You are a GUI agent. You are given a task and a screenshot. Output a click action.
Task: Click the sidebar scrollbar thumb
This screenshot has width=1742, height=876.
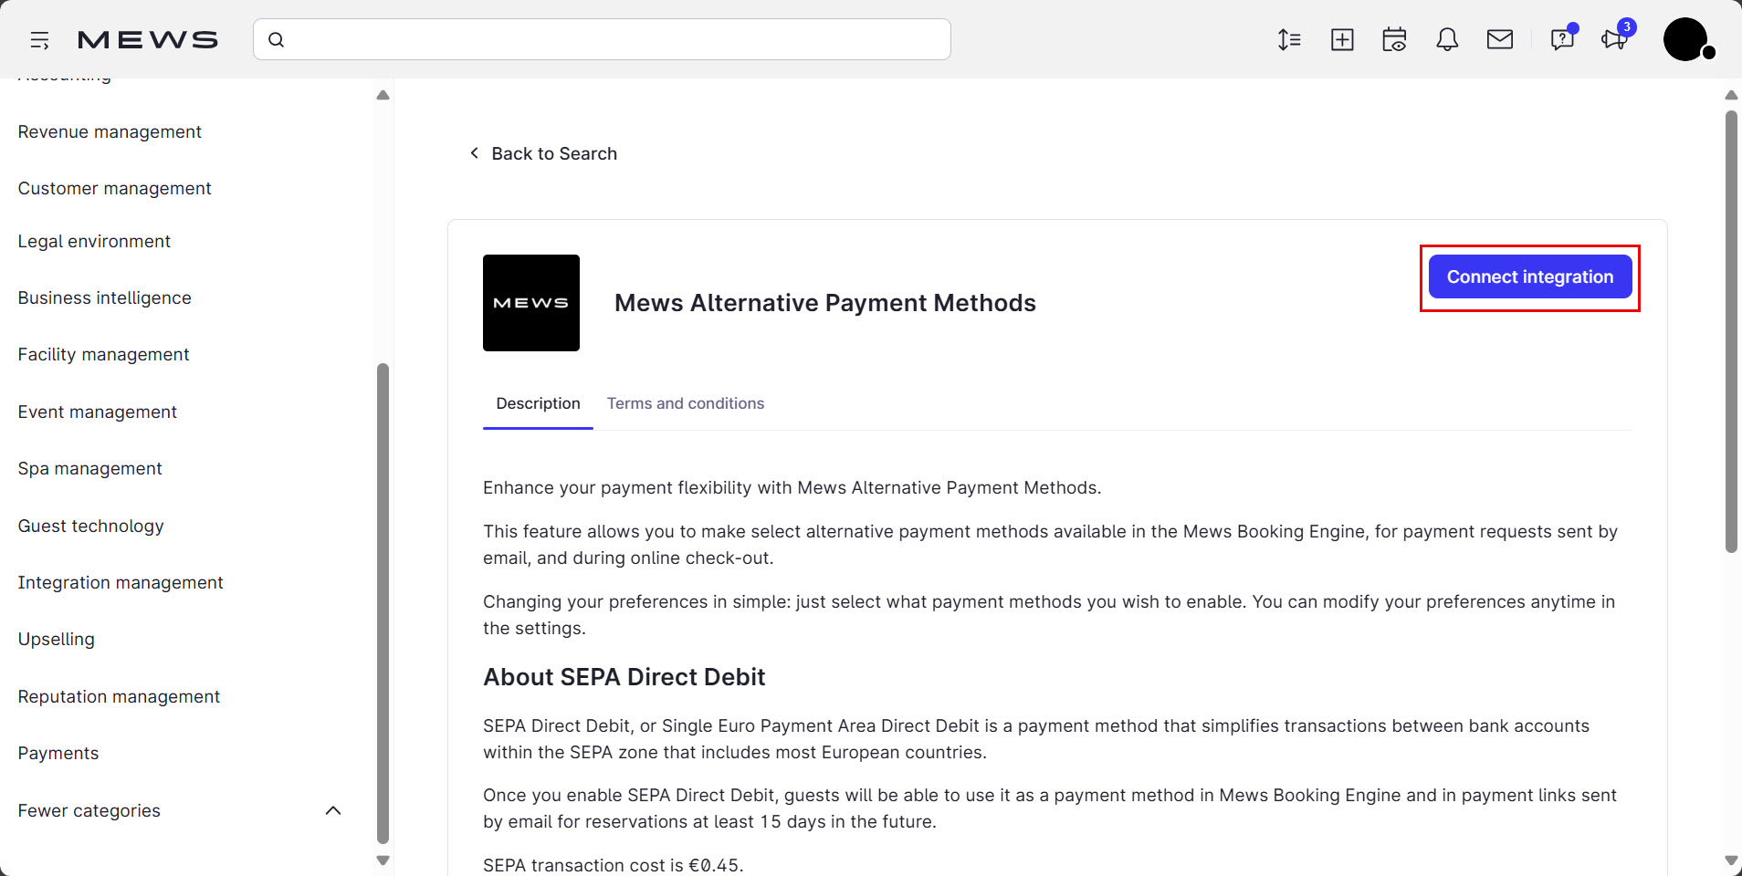point(383,603)
